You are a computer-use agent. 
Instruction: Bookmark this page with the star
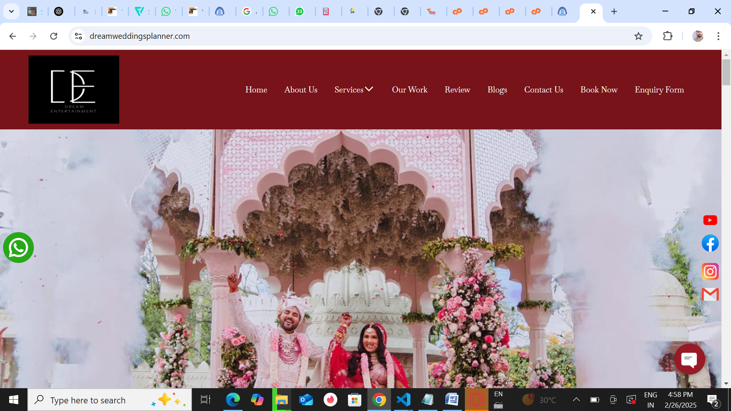click(x=638, y=36)
